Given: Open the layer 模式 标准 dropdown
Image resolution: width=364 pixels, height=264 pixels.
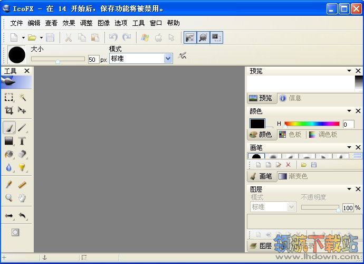Looking at the screenshot, I should click(x=273, y=207).
